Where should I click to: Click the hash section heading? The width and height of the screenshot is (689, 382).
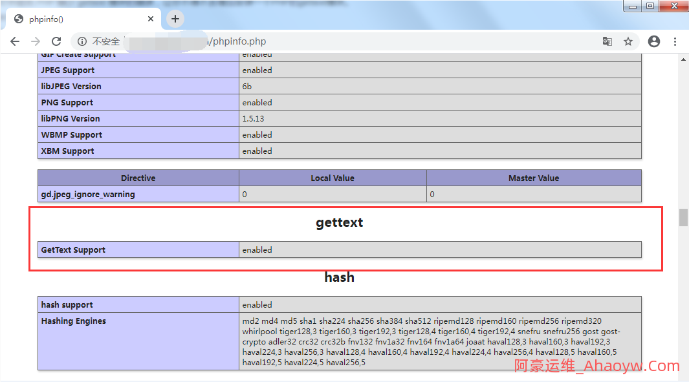coord(339,277)
